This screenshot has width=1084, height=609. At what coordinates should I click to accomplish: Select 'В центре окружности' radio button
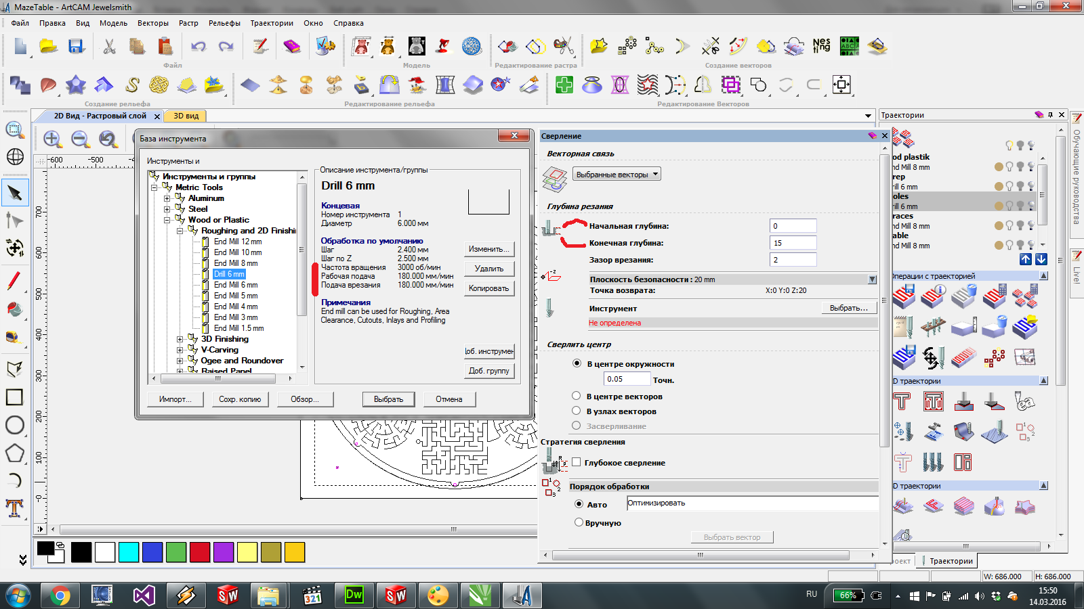577,363
